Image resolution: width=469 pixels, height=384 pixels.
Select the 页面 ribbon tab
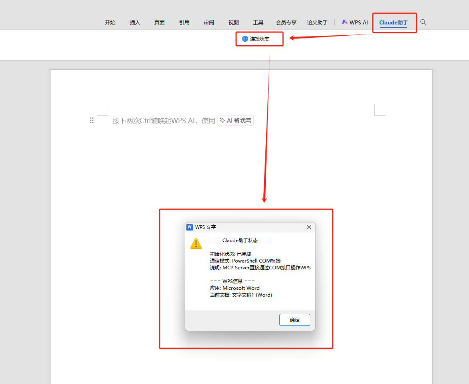point(160,22)
